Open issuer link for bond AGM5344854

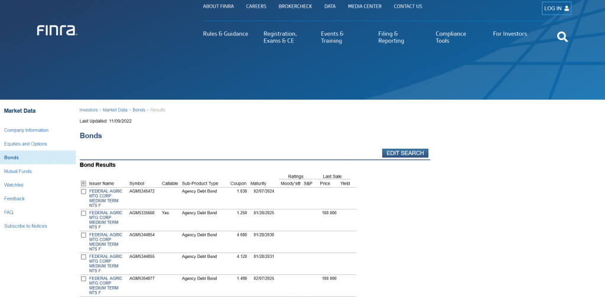[x=106, y=242]
